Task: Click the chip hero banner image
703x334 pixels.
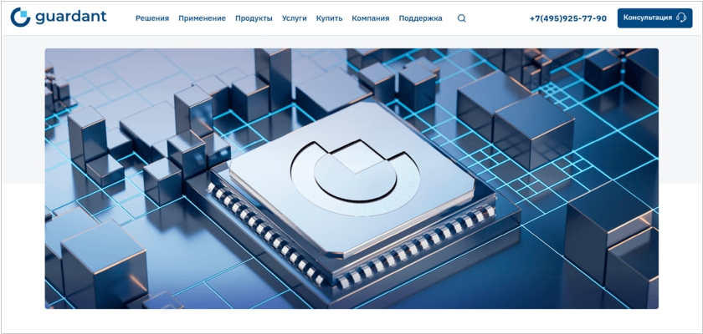Action: click(351, 179)
